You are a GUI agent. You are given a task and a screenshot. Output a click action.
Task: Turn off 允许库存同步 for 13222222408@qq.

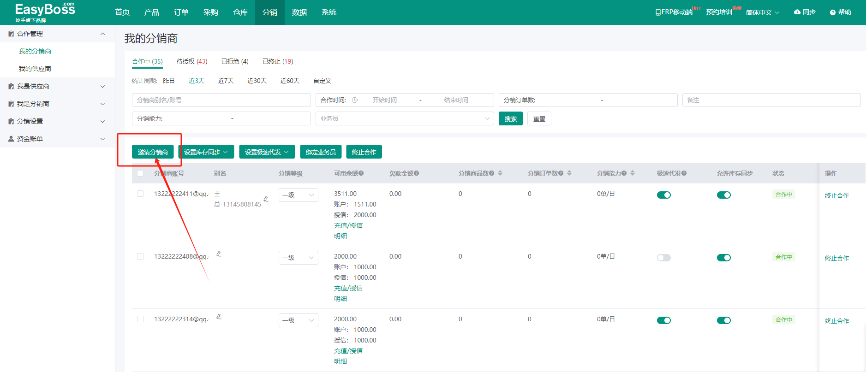click(724, 258)
